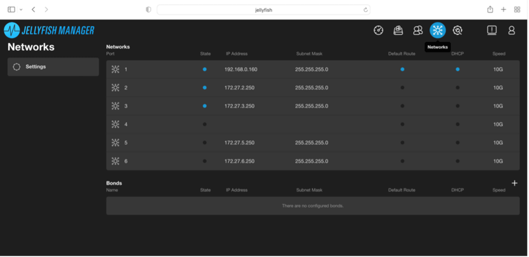The width and height of the screenshot is (529, 257).
Task: Toggle Default Route dot for port 3
Action: (x=402, y=106)
